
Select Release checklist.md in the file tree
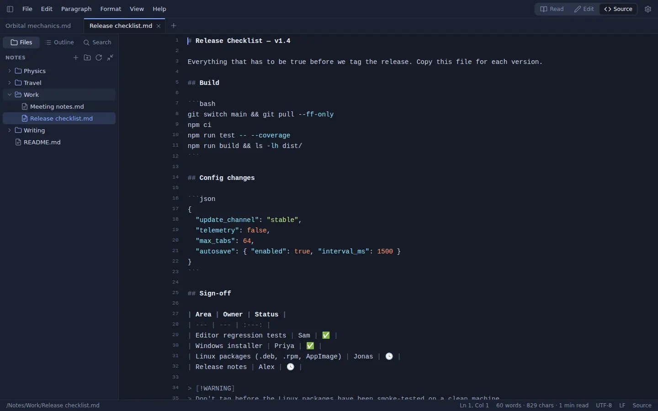click(59, 118)
